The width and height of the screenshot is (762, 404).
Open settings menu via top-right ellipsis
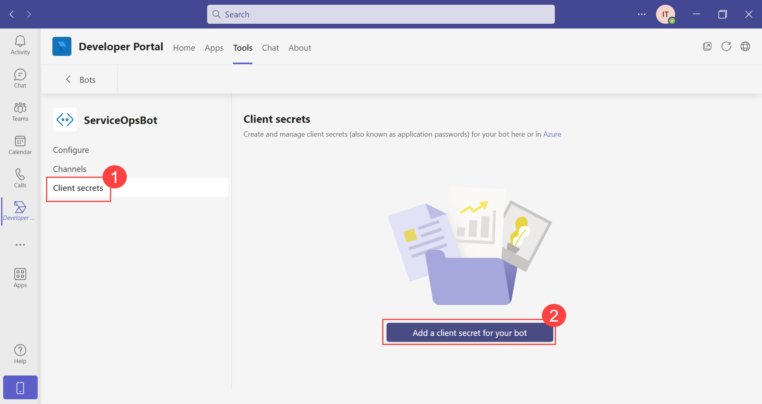[642, 14]
